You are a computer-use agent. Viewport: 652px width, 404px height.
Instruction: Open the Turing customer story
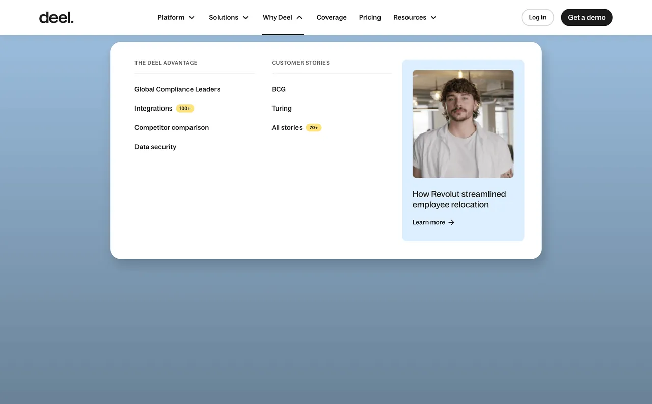282,109
